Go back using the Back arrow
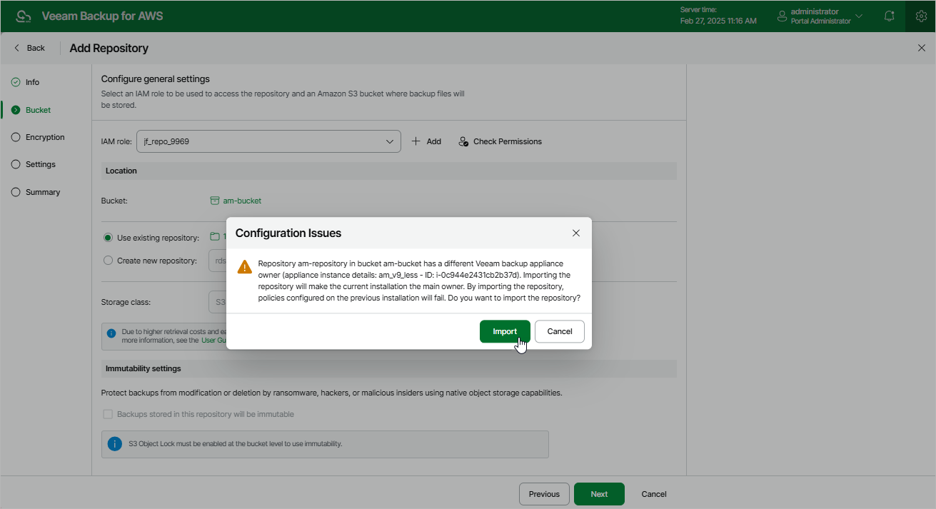The image size is (936, 509). point(29,48)
